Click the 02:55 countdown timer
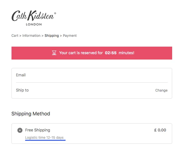The width and height of the screenshot is (180, 148). [x=111, y=53]
